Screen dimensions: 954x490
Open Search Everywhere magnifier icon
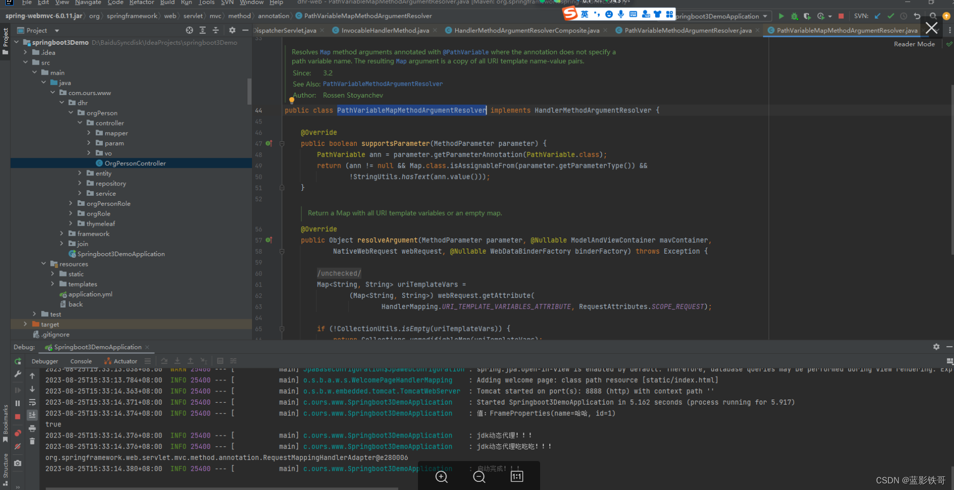[933, 16]
